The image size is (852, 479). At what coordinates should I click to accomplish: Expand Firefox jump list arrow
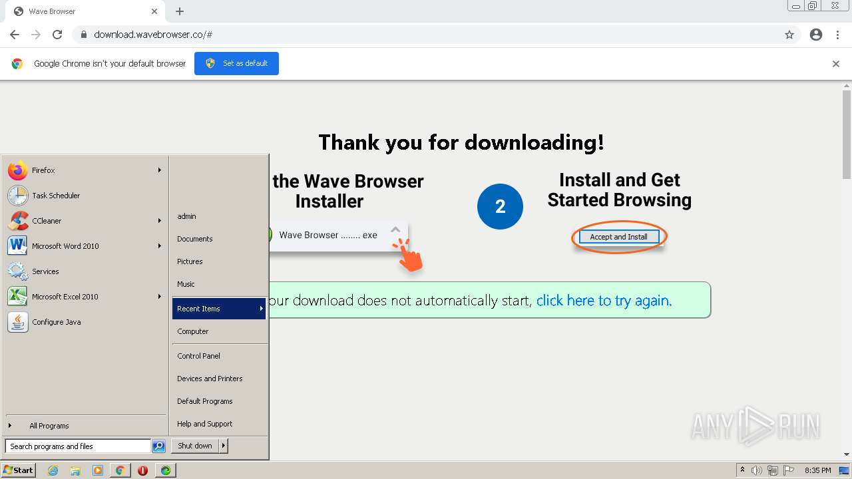(x=160, y=170)
